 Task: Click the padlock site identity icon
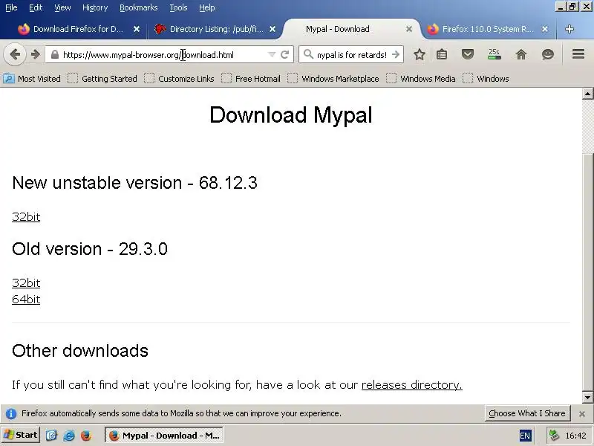click(x=55, y=54)
